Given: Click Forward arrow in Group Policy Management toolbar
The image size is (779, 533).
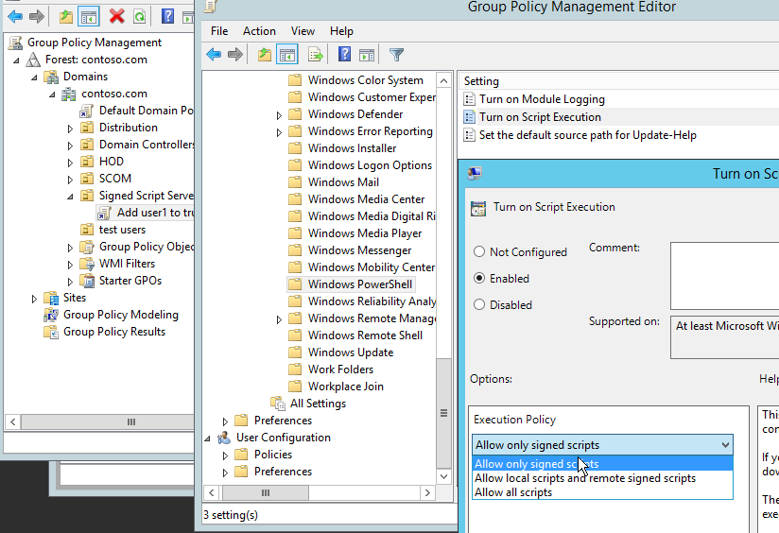Looking at the screenshot, I should tap(36, 17).
